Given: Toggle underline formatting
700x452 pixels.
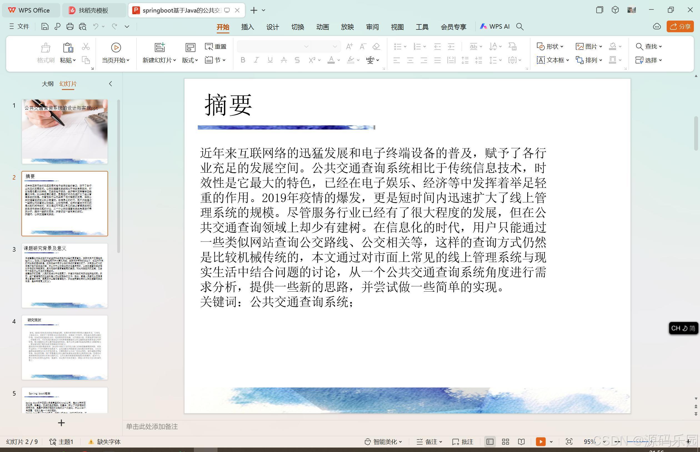Looking at the screenshot, I should click(269, 60).
